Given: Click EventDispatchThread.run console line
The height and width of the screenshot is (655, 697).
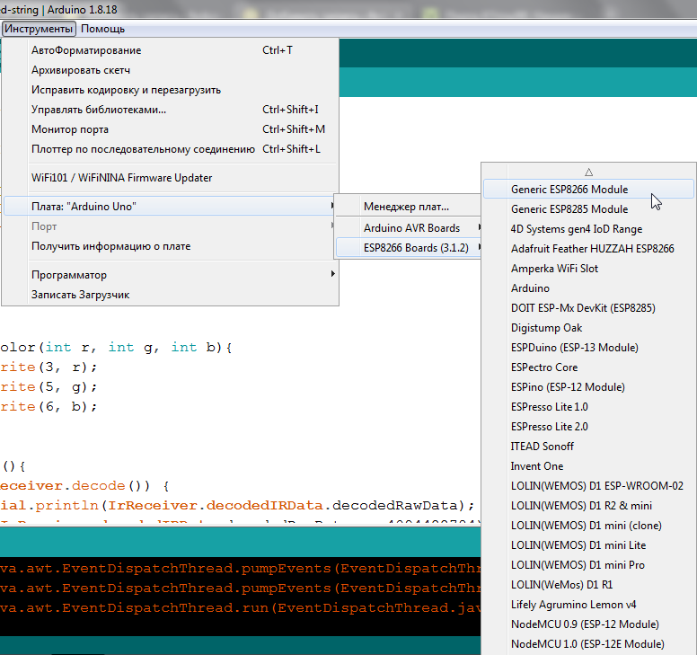Looking at the screenshot, I should [x=240, y=608].
